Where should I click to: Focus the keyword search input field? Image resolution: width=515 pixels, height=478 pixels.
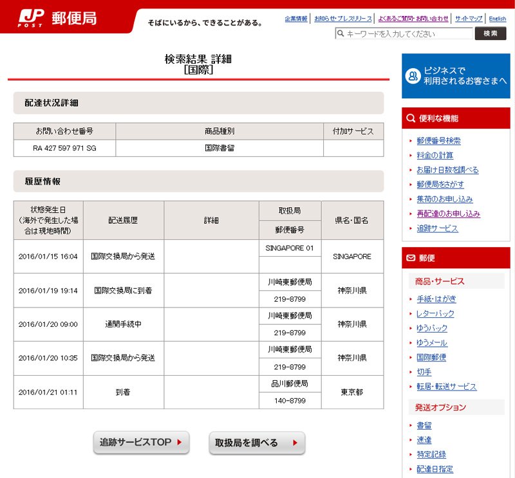click(404, 33)
